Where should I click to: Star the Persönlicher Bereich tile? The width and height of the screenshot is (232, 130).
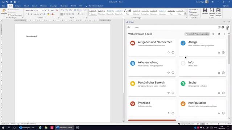168,93
